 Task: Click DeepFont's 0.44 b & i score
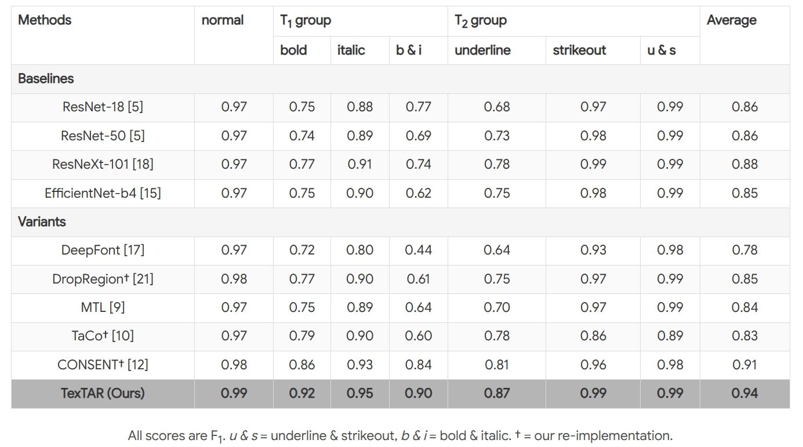(418, 250)
